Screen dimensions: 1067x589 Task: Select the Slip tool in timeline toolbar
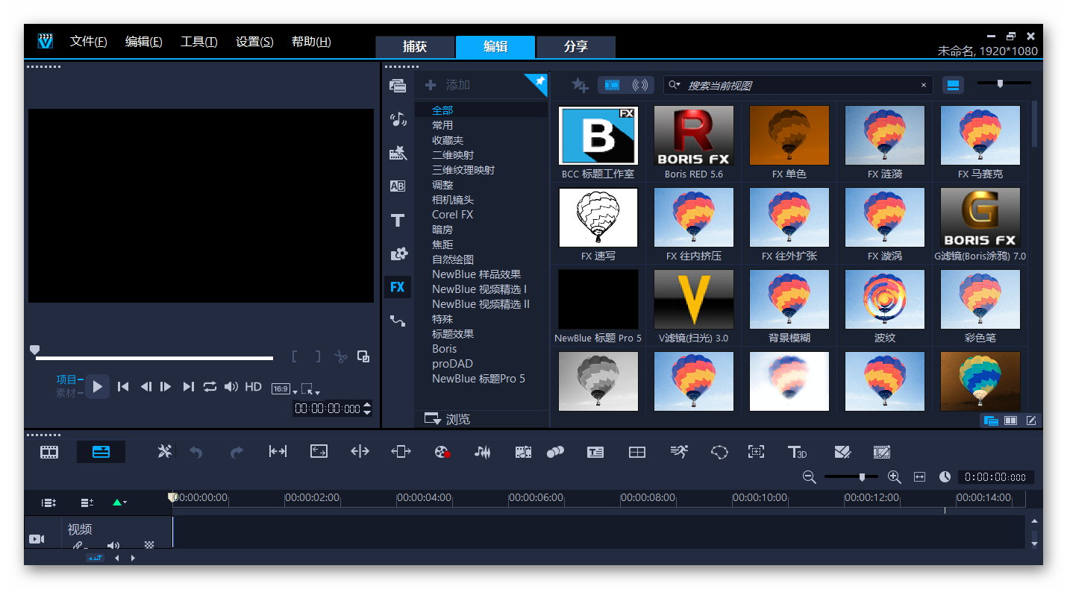tap(278, 452)
